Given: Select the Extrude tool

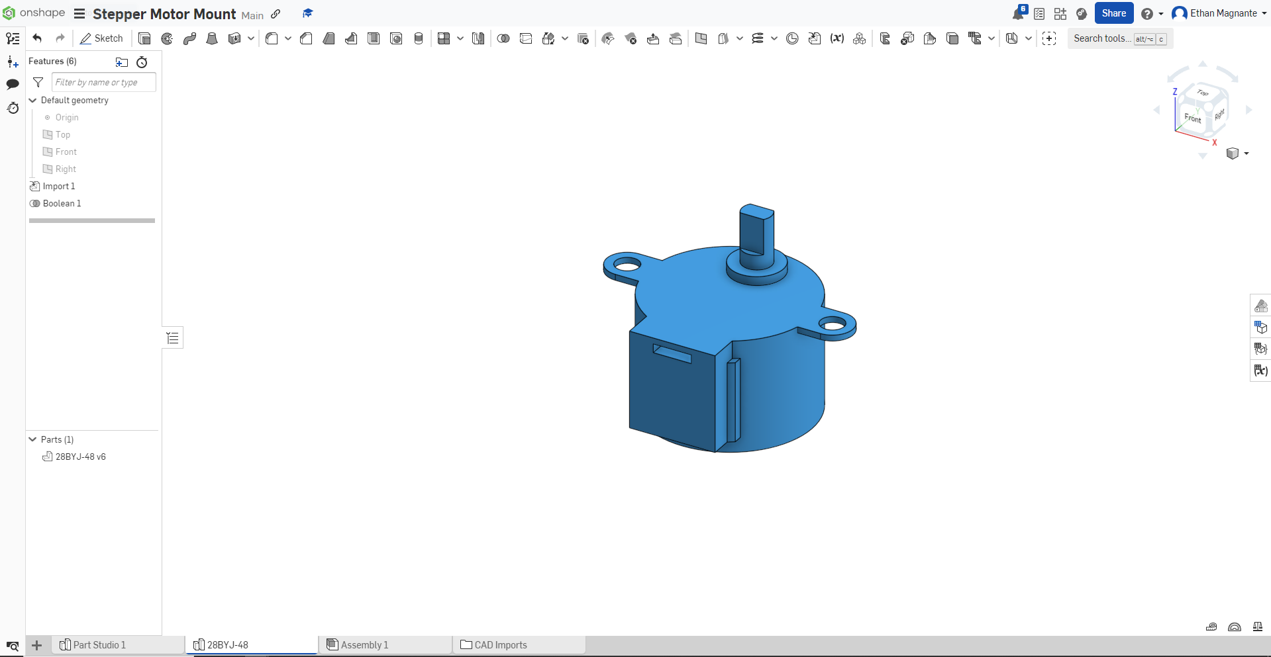Looking at the screenshot, I should pos(144,39).
